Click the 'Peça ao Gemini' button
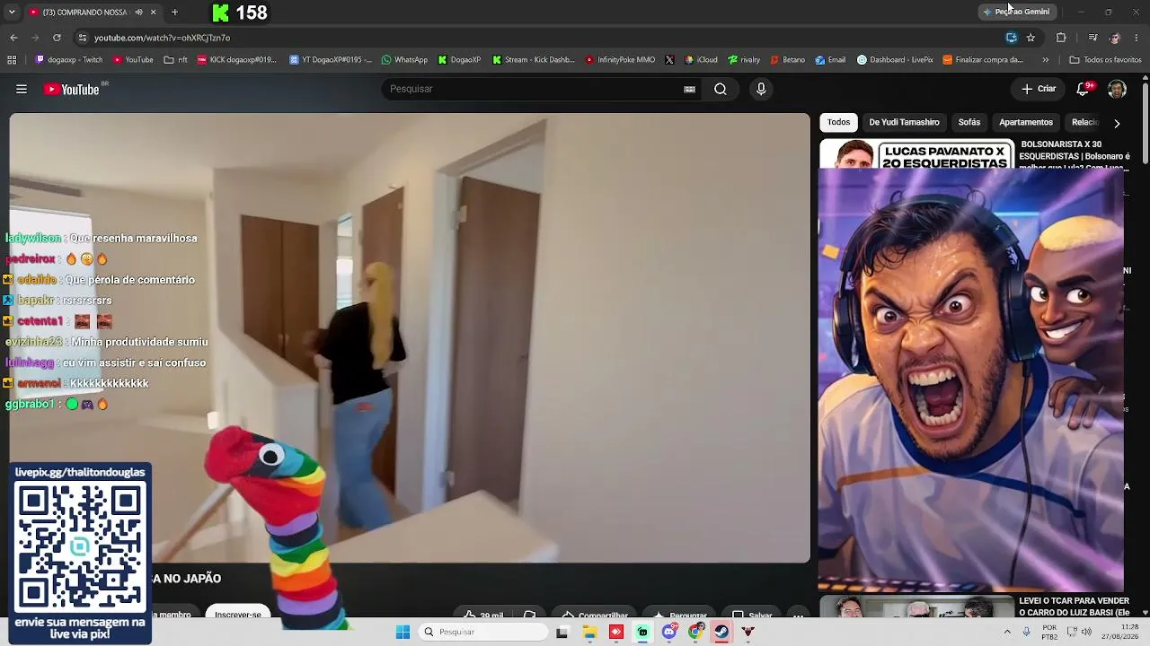Viewport: 1150px width, 646px height. (1016, 12)
